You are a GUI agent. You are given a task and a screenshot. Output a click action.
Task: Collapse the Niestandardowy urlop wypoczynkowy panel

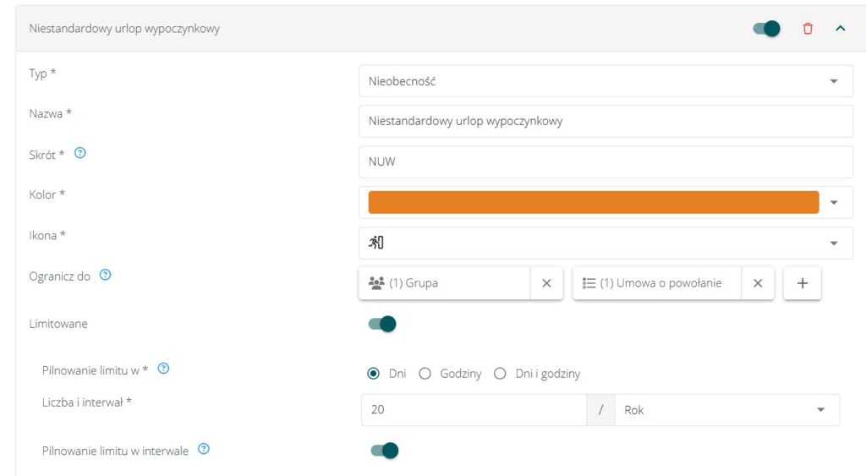pos(841,29)
